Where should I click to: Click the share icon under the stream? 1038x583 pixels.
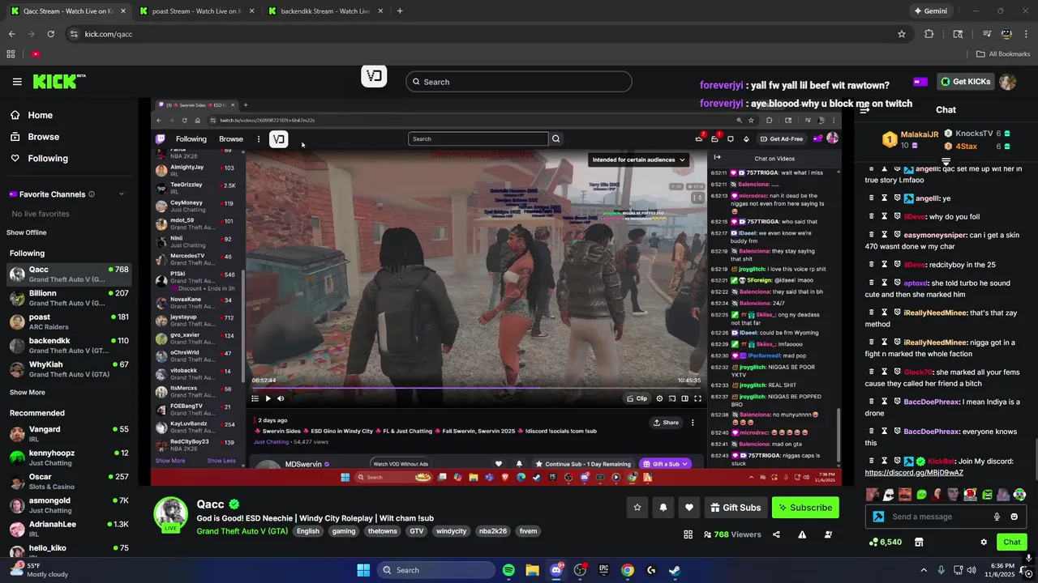coord(776,534)
